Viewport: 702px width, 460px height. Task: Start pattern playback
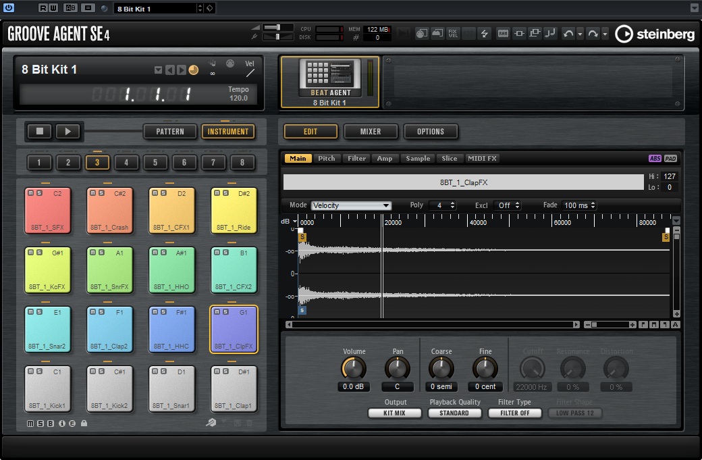tap(67, 131)
